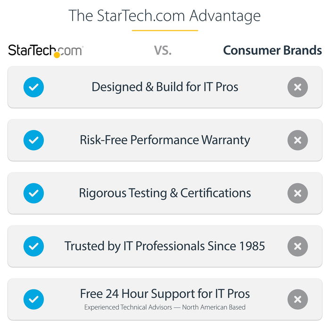Click the gray X beside Trusted by IT Professionals
Screen dimensions: 330x330
(x=297, y=246)
